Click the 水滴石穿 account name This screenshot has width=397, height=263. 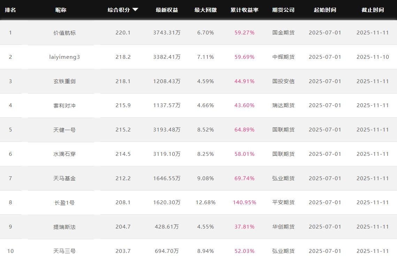point(64,154)
